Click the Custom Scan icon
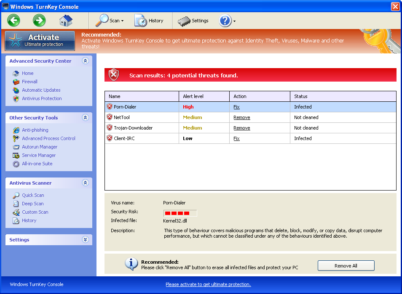 coord(16,212)
